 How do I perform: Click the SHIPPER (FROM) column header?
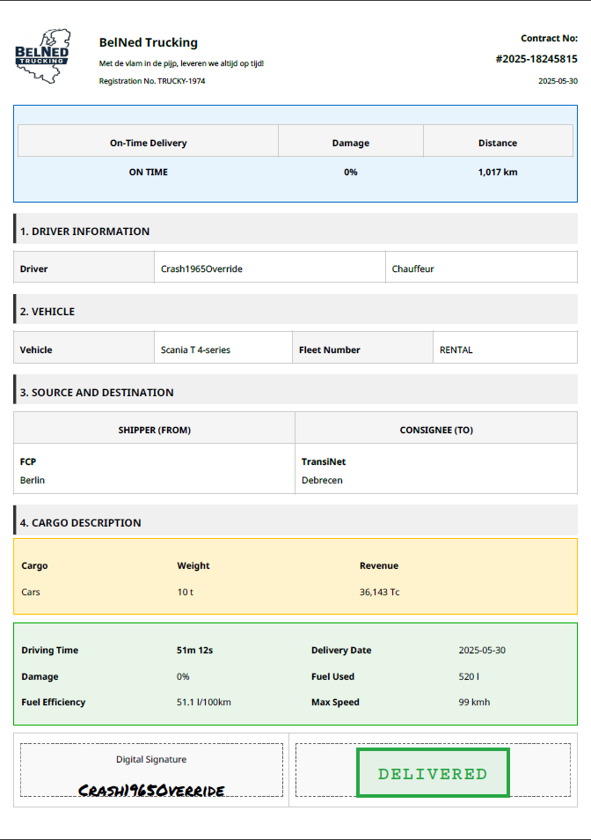[x=154, y=428]
